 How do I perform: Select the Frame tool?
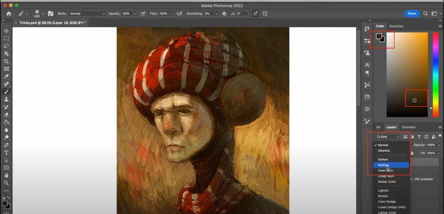point(6,69)
